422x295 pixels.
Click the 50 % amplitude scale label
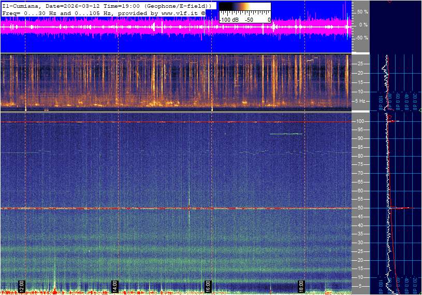pos(363,11)
